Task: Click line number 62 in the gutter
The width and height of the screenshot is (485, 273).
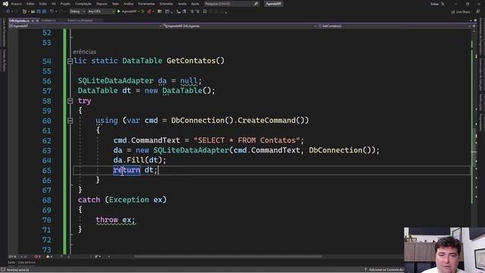Action: click(x=47, y=140)
